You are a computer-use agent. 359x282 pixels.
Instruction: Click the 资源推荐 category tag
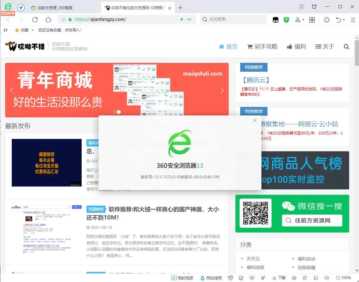coord(96,209)
